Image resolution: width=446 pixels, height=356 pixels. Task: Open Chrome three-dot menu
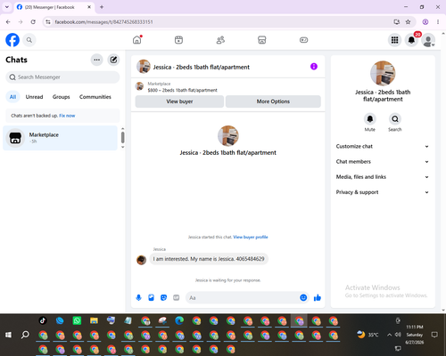pos(438,22)
